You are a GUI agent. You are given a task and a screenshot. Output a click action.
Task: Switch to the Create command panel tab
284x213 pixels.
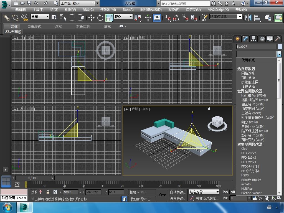[x=237, y=39]
